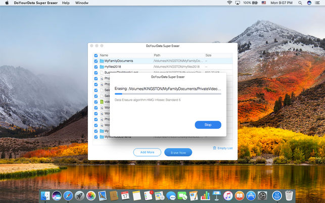
Task: Click the Wi-Fi status icon
Action: coord(229,3)
